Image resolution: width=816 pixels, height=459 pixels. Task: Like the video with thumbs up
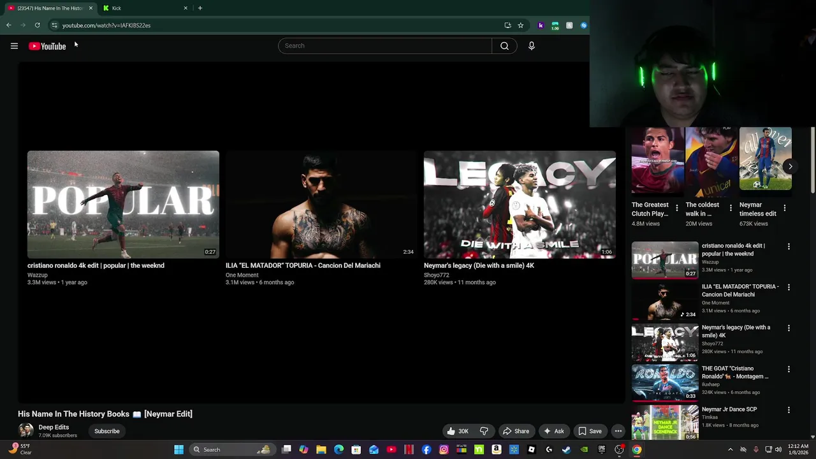pos(458,431)
